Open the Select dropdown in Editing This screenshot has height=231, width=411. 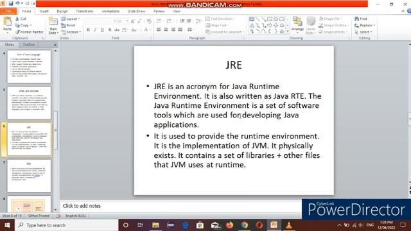[363, 32]
